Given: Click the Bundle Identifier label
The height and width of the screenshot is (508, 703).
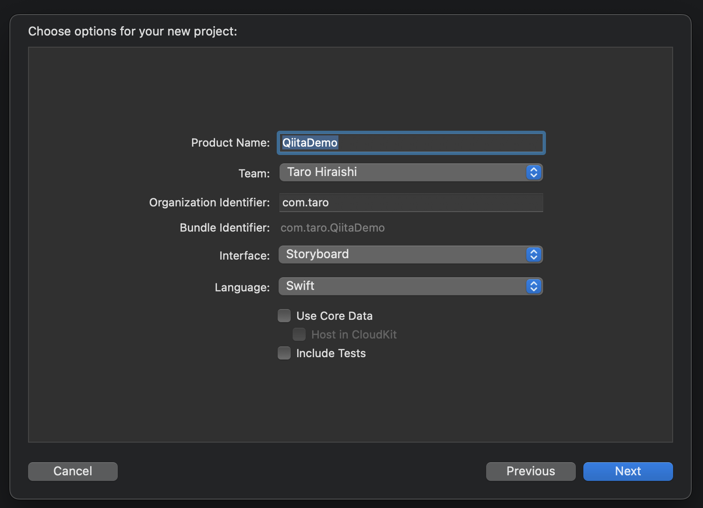Looking at the screenshot, I should [225, 228].
